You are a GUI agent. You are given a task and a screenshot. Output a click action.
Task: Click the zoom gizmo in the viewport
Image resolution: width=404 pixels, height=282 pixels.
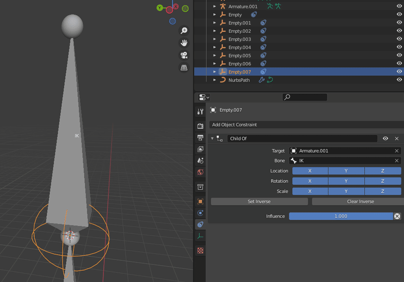coord(184,31)
